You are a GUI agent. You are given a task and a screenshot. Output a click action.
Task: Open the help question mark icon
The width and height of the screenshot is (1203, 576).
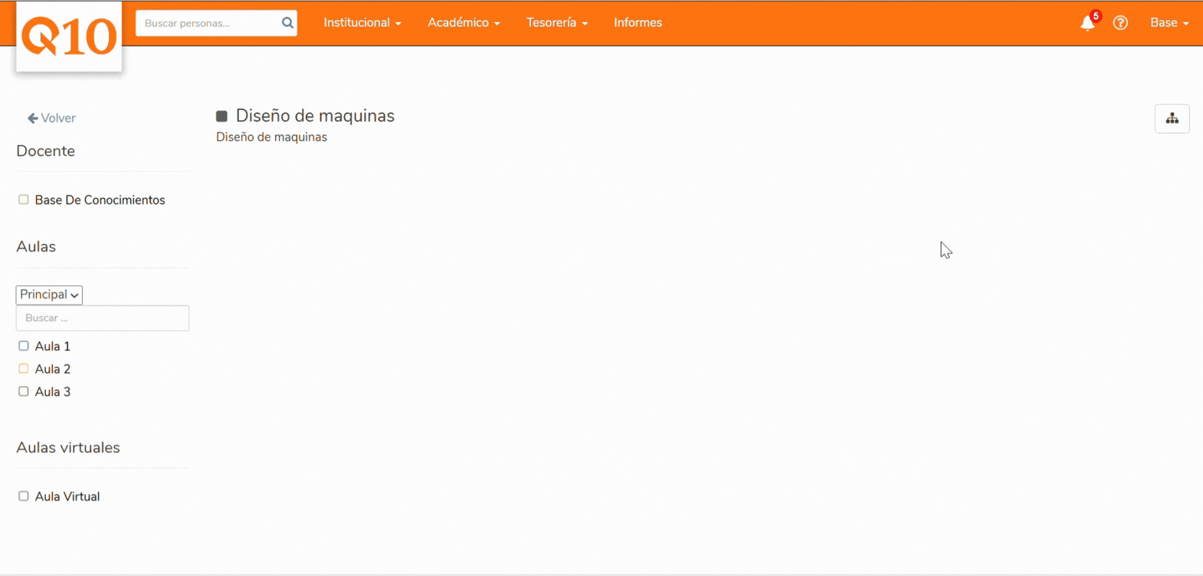1121,23
